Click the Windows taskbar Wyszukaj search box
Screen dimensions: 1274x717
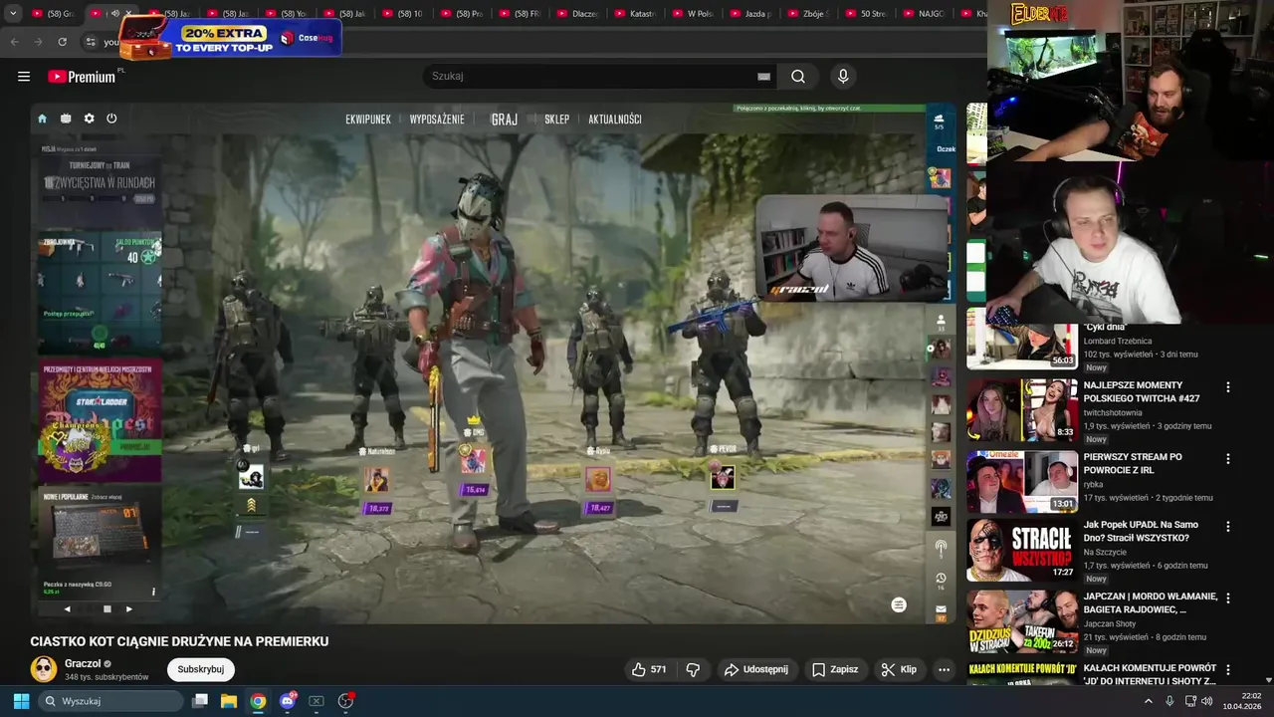tap(111, 701)
